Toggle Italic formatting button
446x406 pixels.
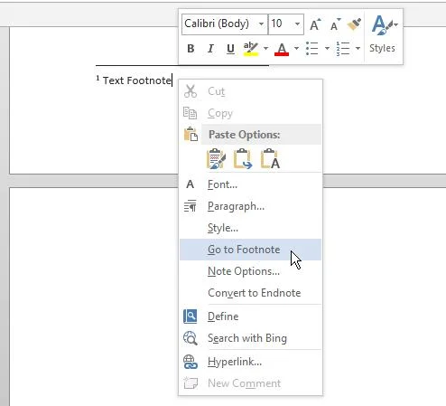click(x=210, y=49)
